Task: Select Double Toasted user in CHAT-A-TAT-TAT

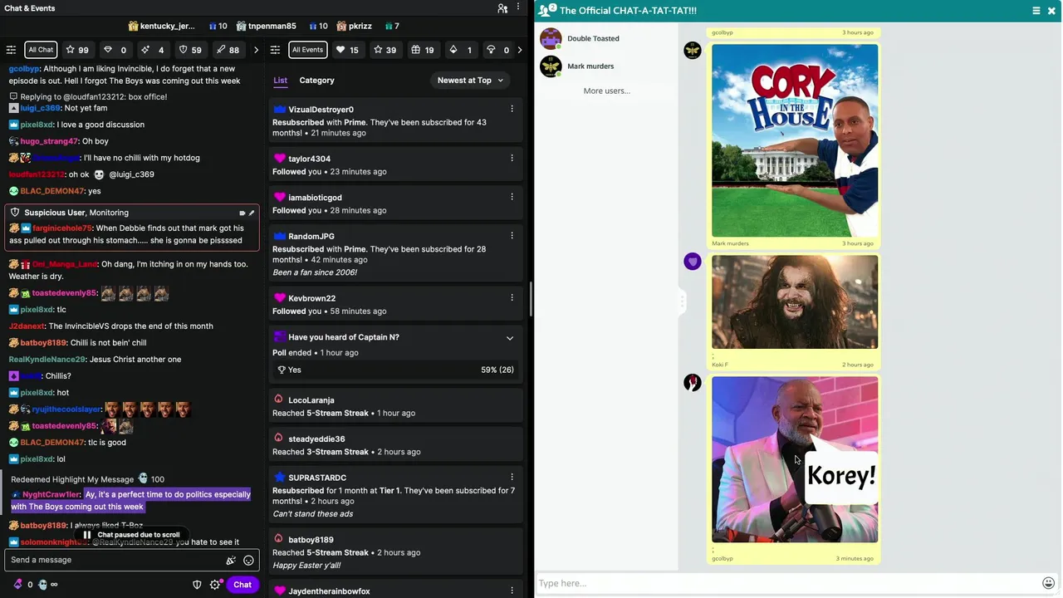Action: (x=593, y=38)
